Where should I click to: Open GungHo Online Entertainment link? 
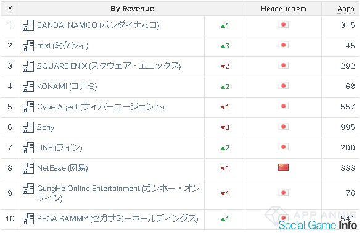tap(118, 193)
